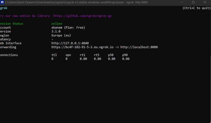The width and height of the screenshot is (211, 123).
Task: Click the http://localhost:8000 target address
Action: [139, 47]
